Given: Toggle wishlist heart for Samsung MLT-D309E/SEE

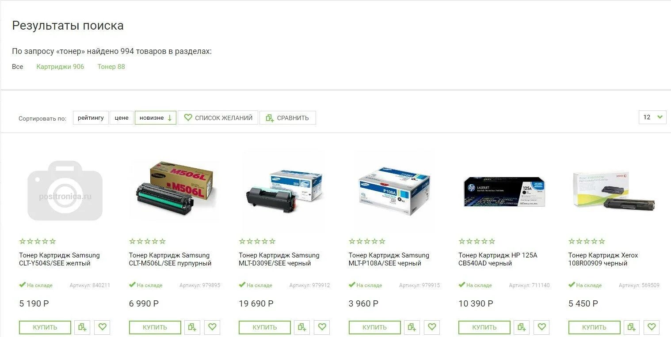Looking at the screenshot, I should [322, 327].
